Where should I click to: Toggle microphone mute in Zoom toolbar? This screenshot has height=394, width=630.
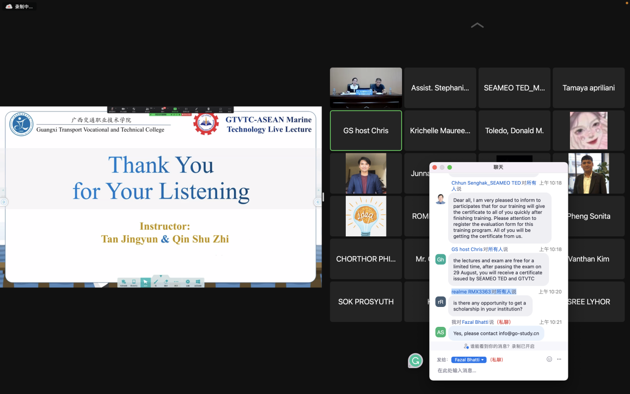pyautogui.click(x=112, y=109)
